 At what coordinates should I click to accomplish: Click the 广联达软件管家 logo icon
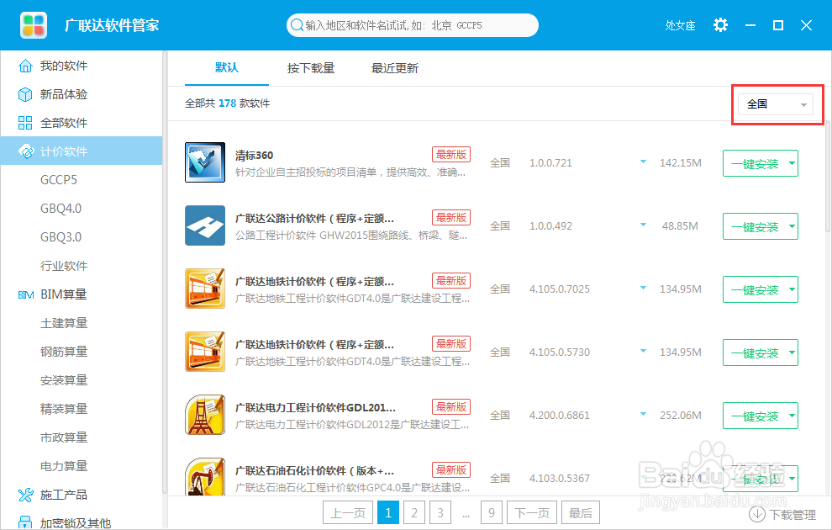coord(34,25)
